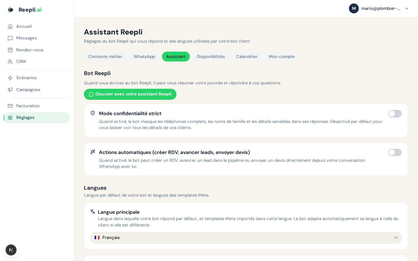
Task: Click the Accueil home icon
Action: [10, 26]
